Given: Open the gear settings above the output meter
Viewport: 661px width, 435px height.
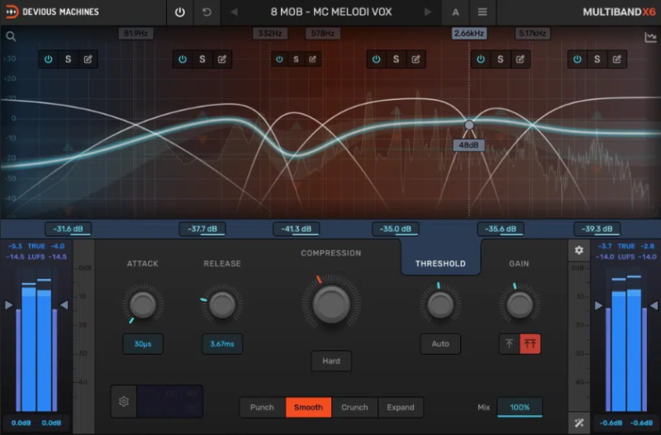Looking at the screenshot, I should (x=579, y=250).
